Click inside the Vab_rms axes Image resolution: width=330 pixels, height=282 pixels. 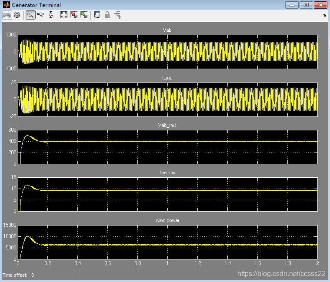[x=168, y=147]
